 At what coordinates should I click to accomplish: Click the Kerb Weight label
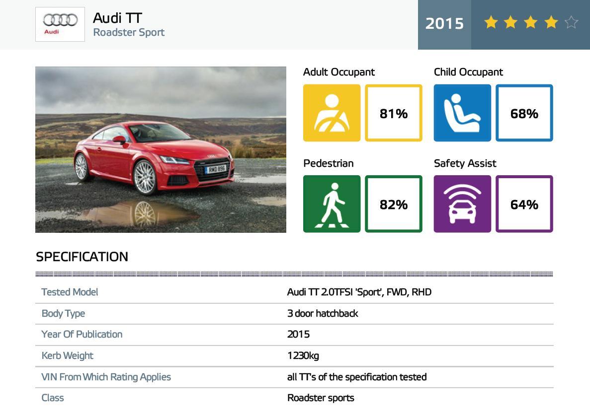click(x=68, y=356)
